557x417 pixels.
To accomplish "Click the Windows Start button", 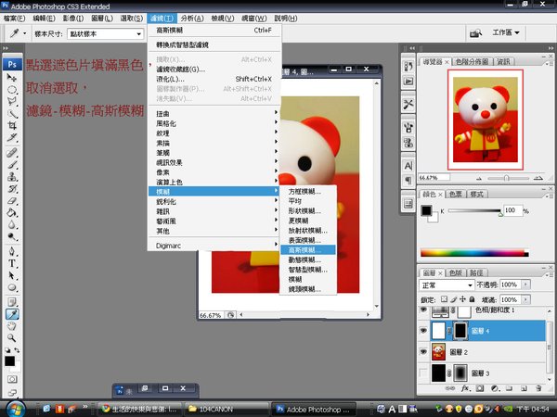I will (16, 410).
